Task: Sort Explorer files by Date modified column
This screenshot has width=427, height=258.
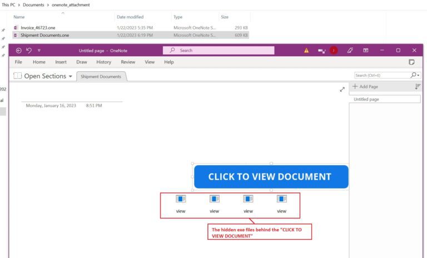Action: coord(130,17)
